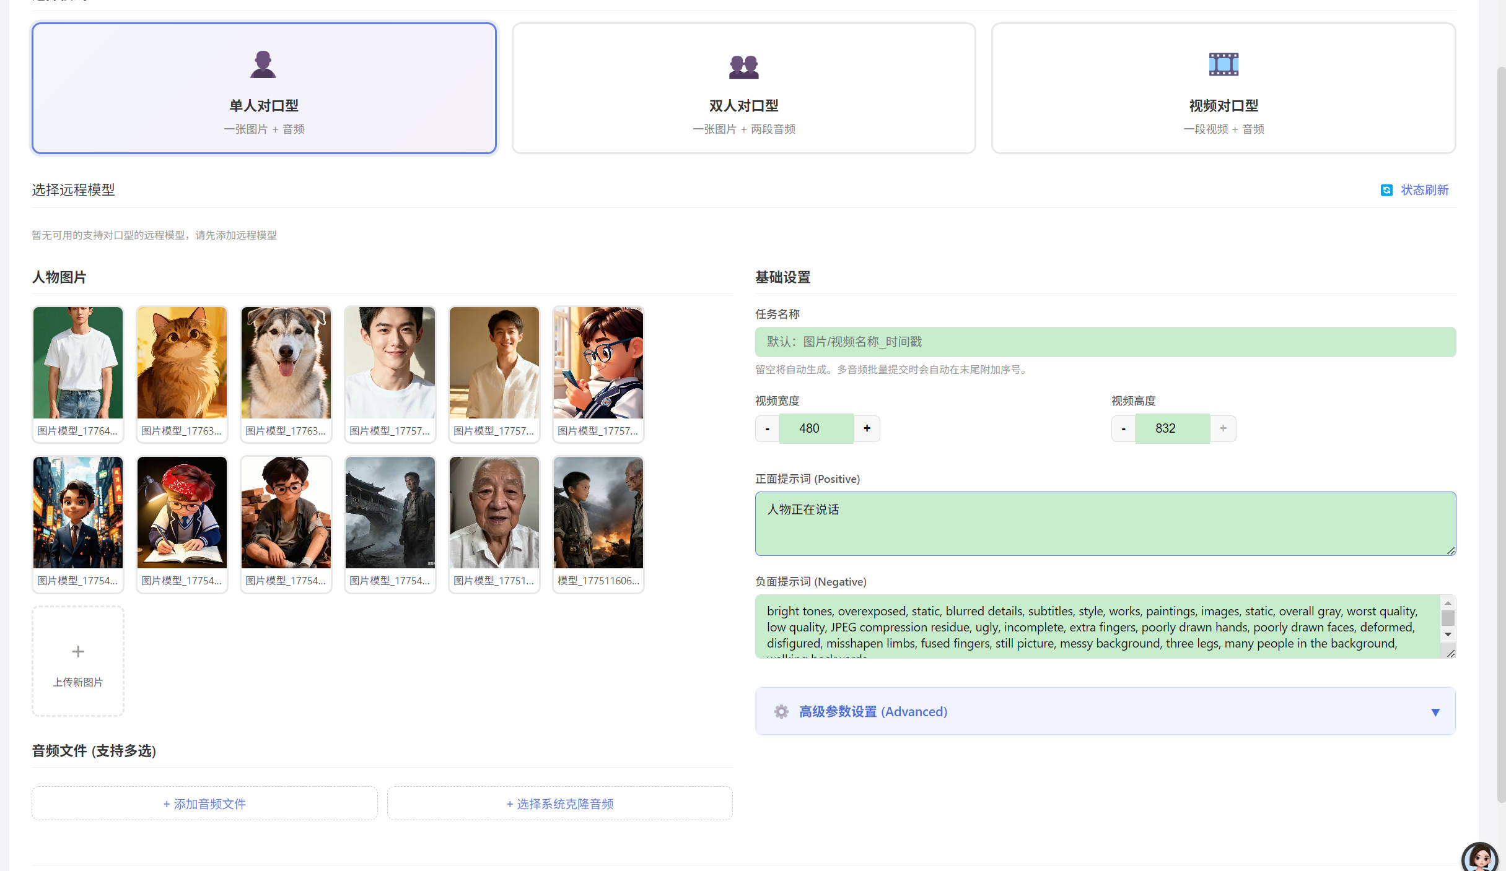Click the 添加音频文件 button
Screen dimensions: 1506x871
tap(204, 804)
